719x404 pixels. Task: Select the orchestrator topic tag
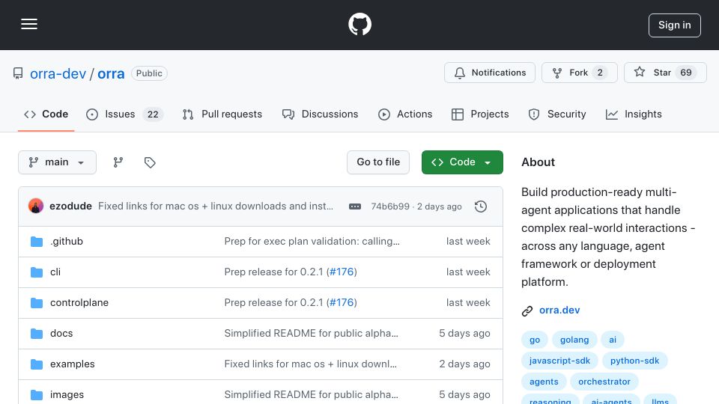604,382
